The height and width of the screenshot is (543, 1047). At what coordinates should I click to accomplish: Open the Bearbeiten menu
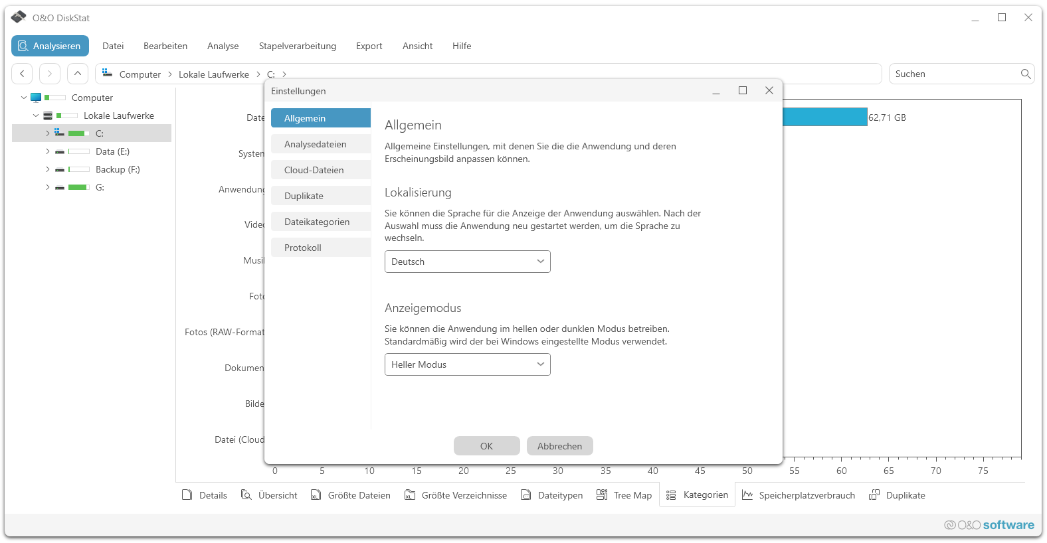point(165,46)
